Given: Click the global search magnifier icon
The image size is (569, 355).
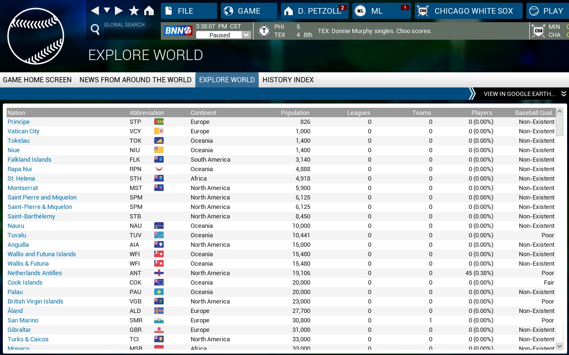Looking at the screenshot, I should (95, 30).
